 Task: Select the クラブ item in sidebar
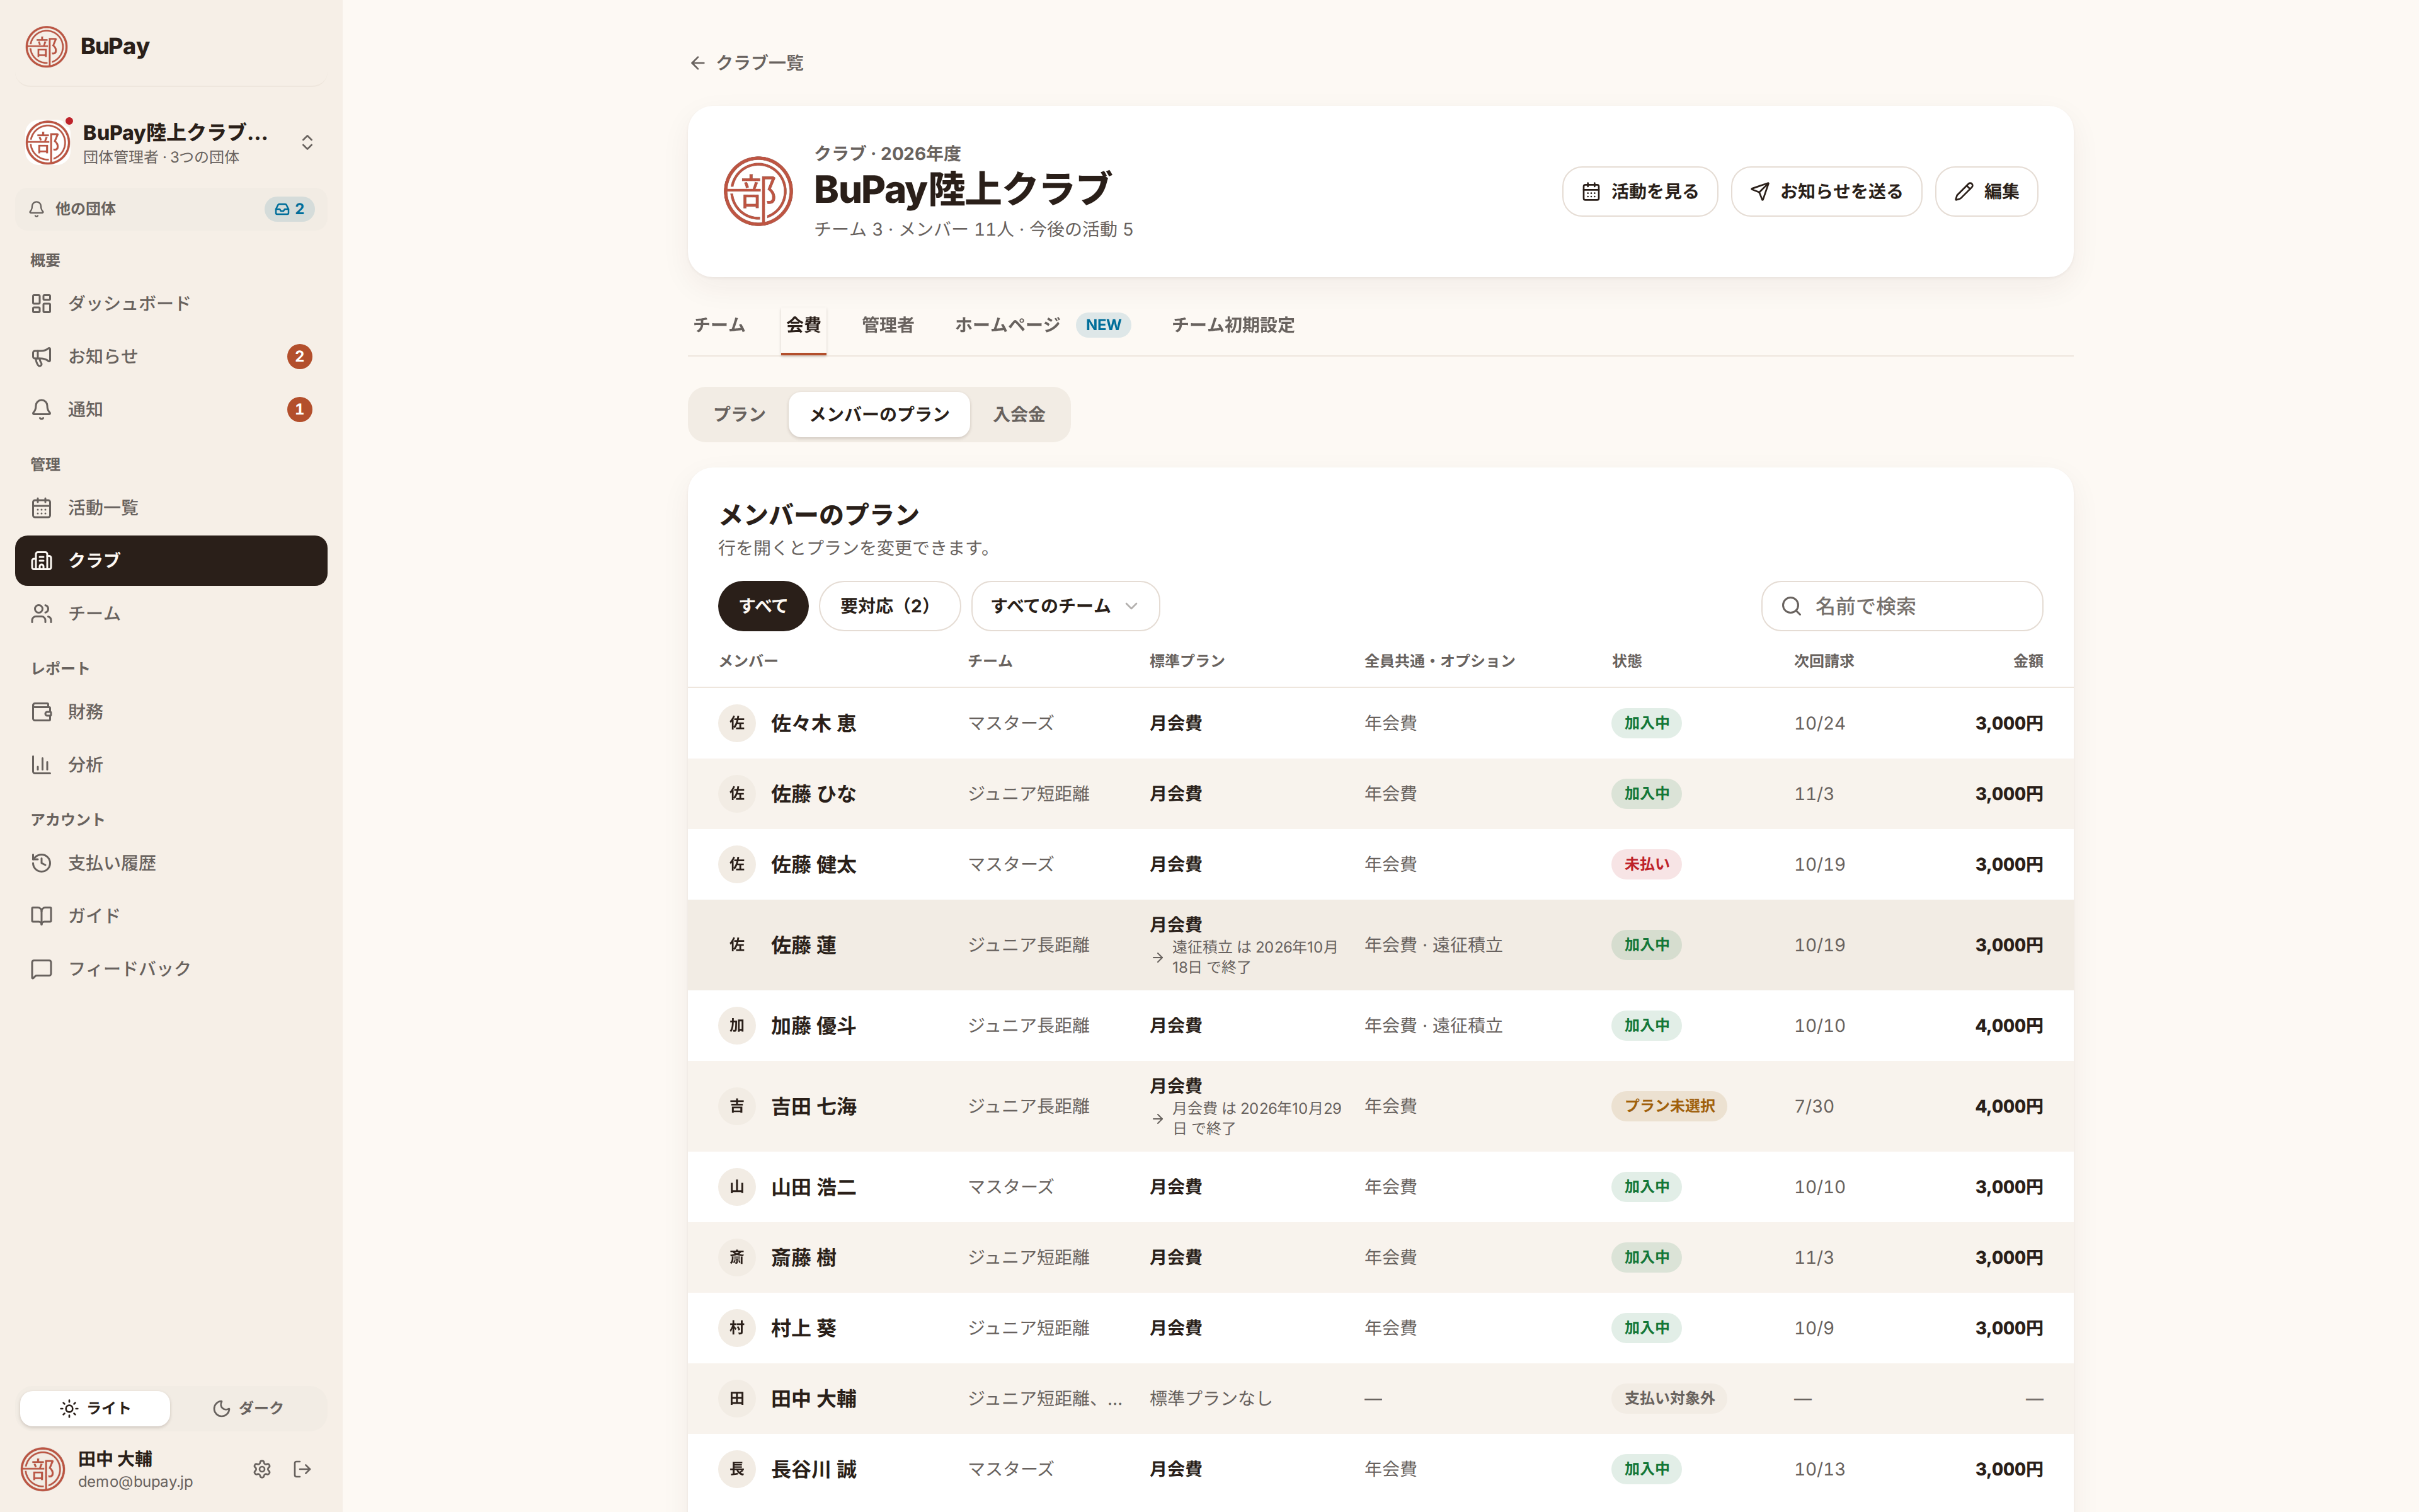click(x=171, y=561)
